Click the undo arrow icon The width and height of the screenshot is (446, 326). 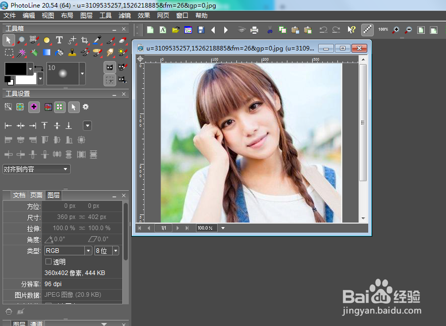[323, 30]
